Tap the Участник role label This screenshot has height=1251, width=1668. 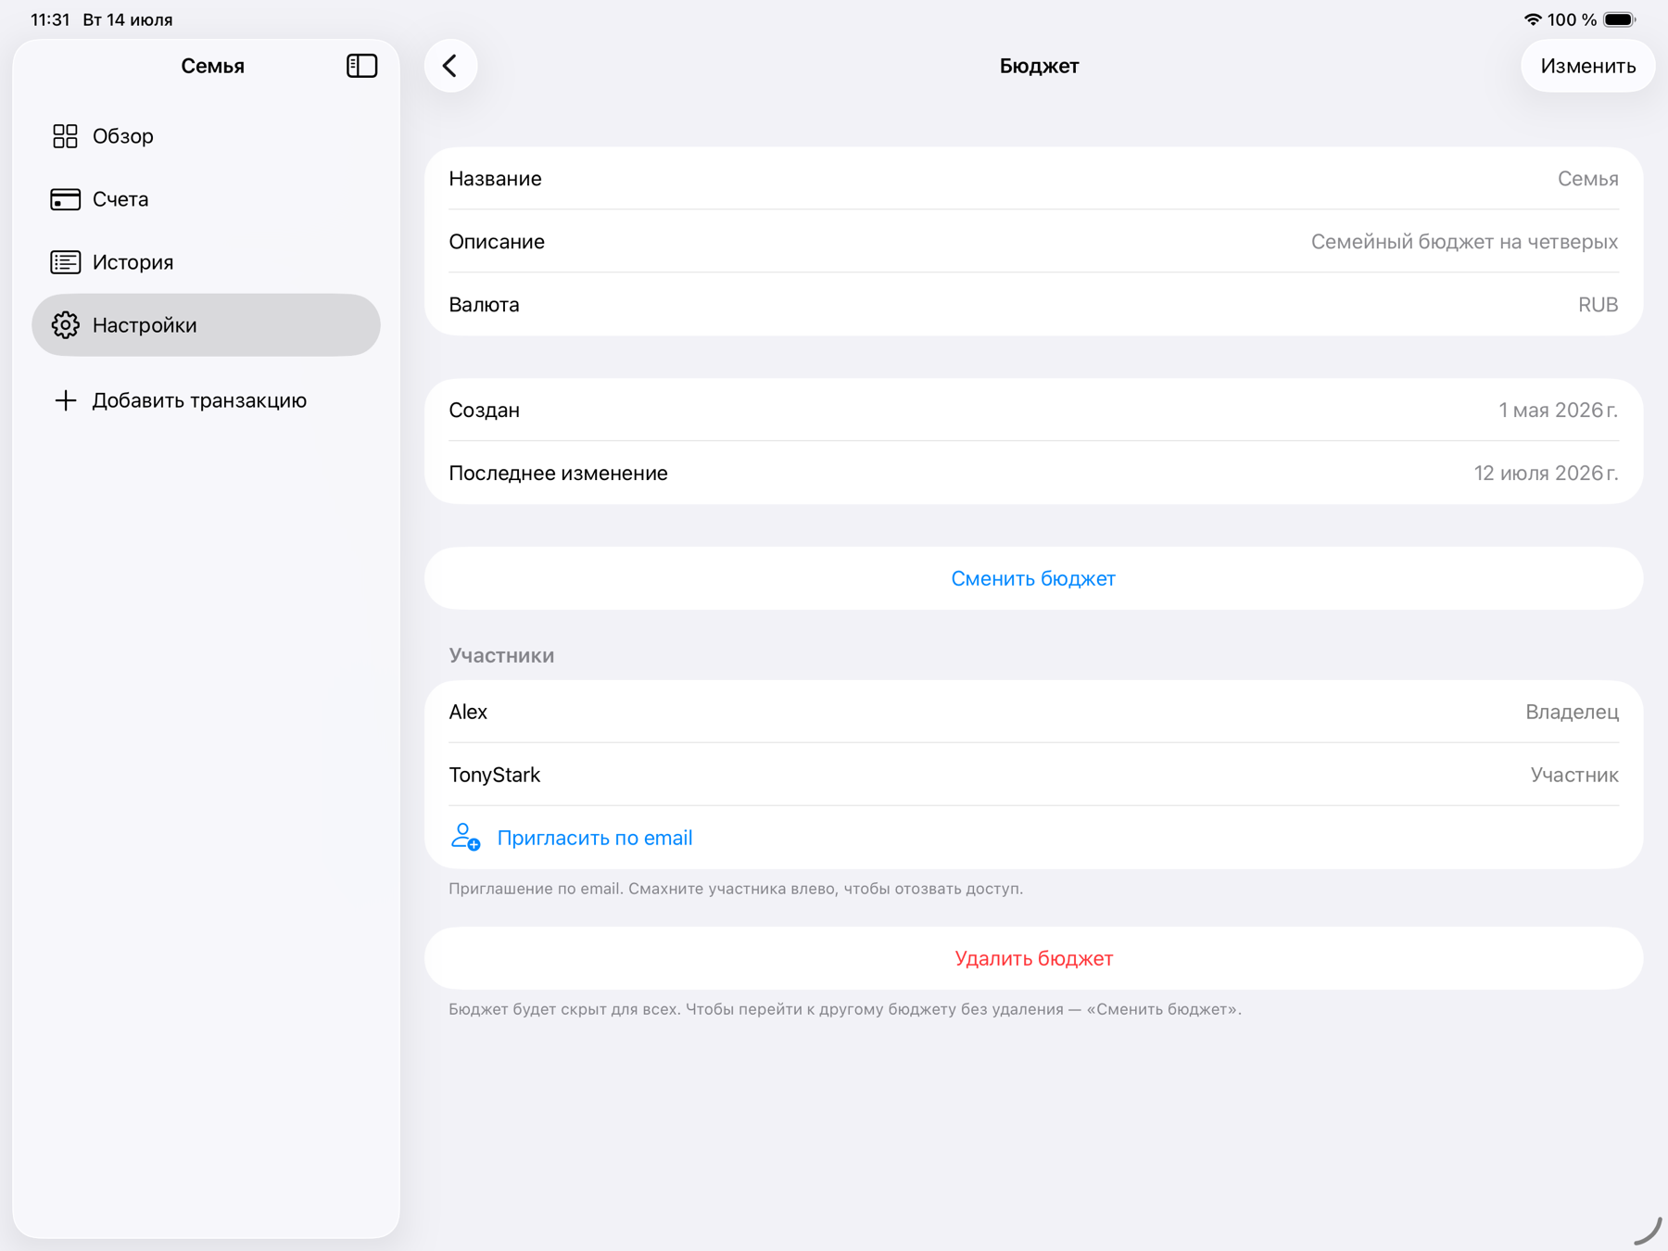tap(1574, 775)
